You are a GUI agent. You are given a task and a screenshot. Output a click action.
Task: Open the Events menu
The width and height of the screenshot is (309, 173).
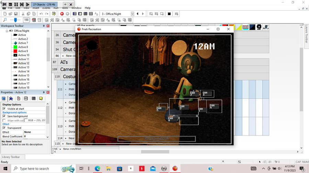(46, 8)
